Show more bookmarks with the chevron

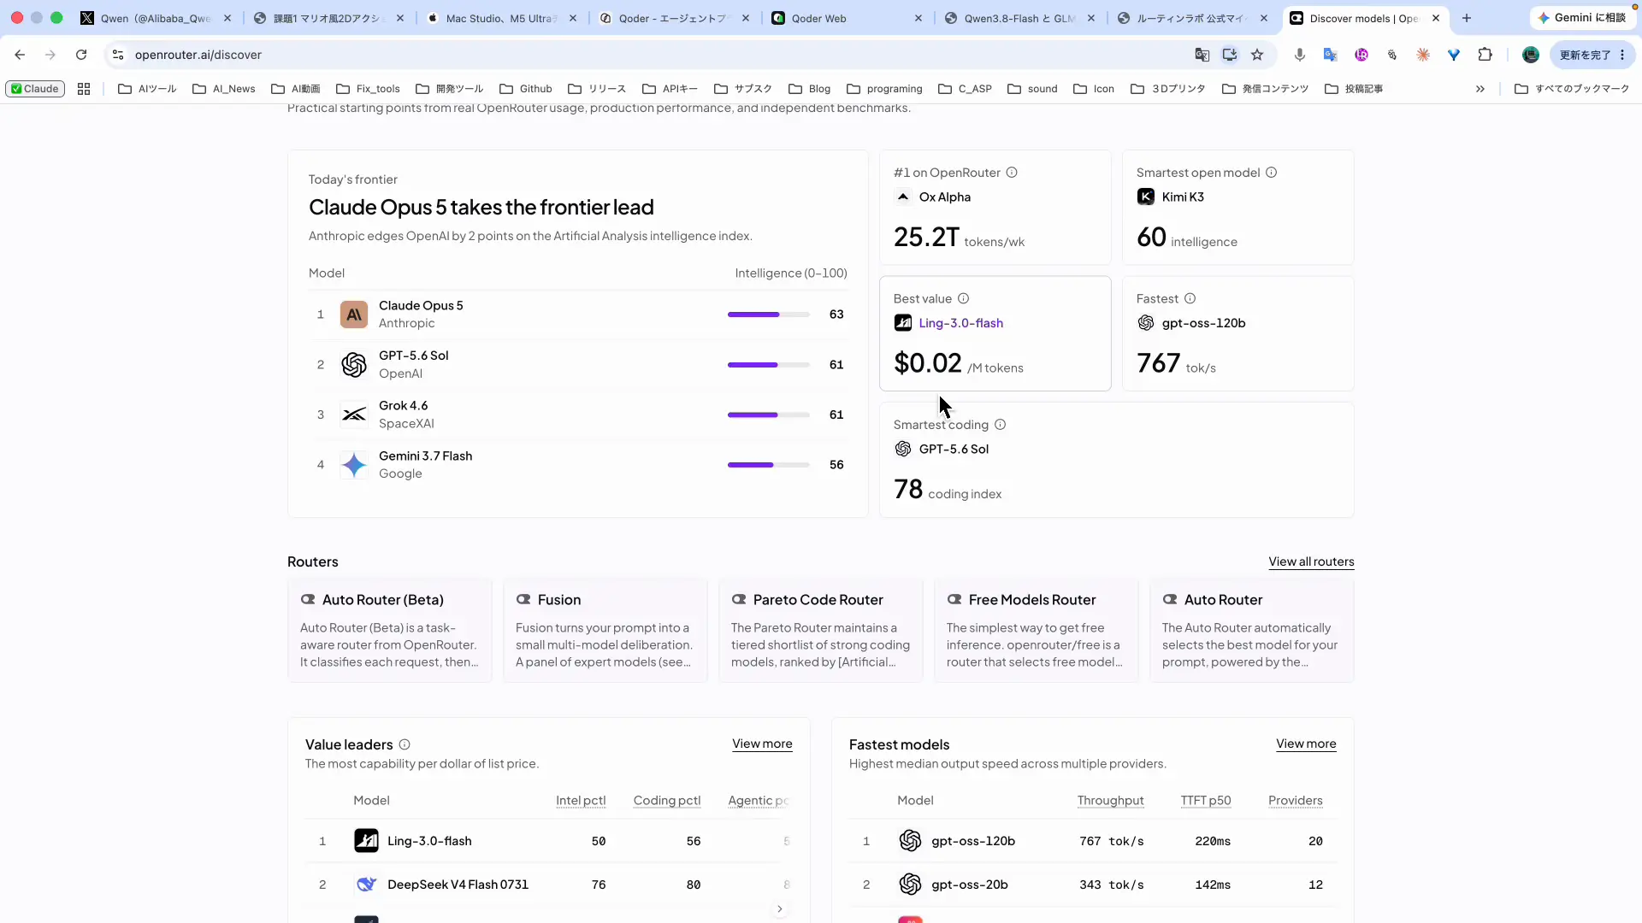1480,89
